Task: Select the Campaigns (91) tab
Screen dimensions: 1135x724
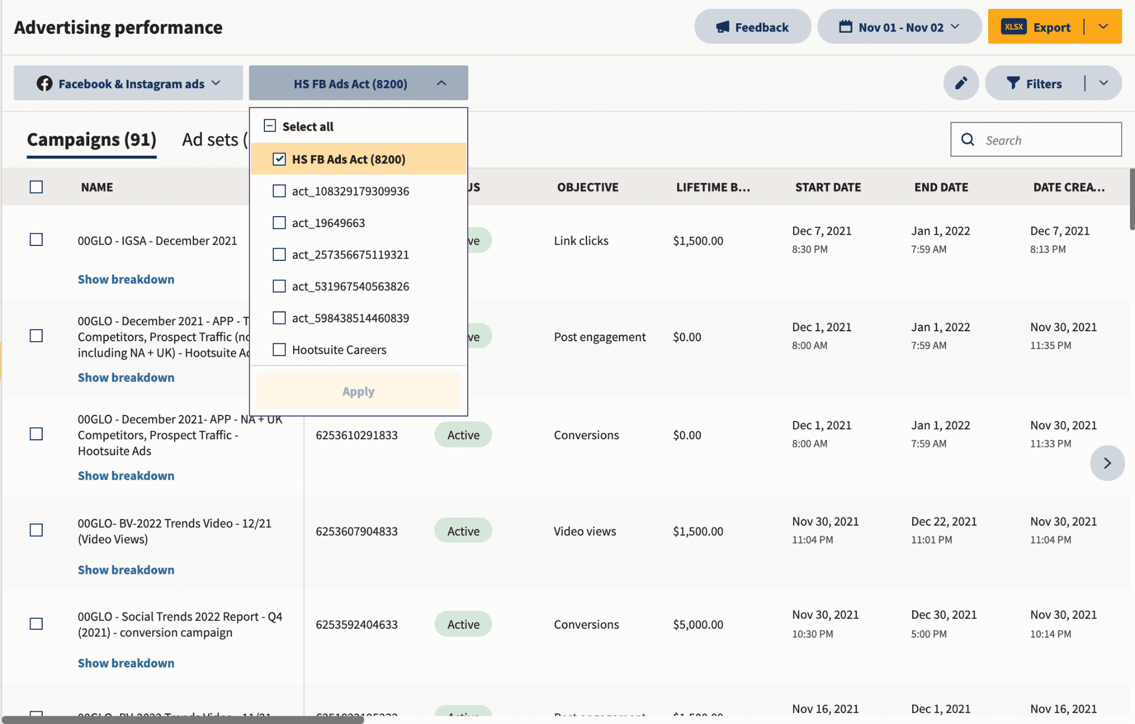Action: point(91,140)
